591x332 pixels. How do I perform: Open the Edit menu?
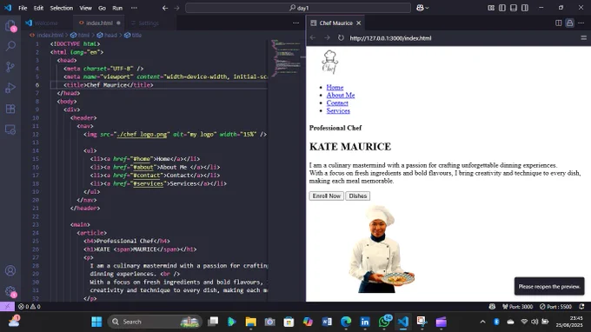[38, 8]
